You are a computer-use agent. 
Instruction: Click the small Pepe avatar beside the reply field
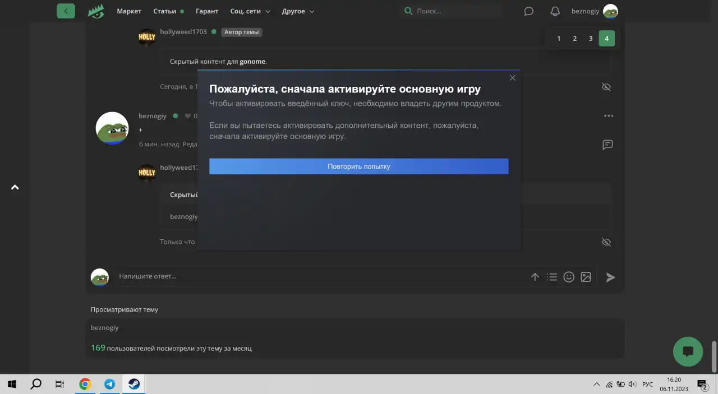coord(100,277)
